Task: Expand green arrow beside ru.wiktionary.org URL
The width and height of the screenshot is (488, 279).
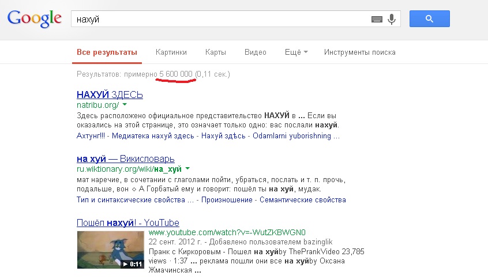Action: [x=188, y=169]
